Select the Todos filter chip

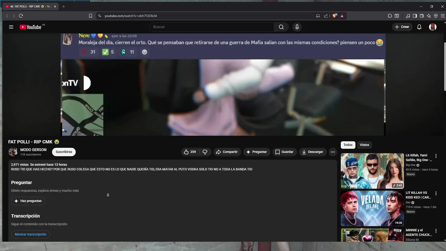click(348, 145)
